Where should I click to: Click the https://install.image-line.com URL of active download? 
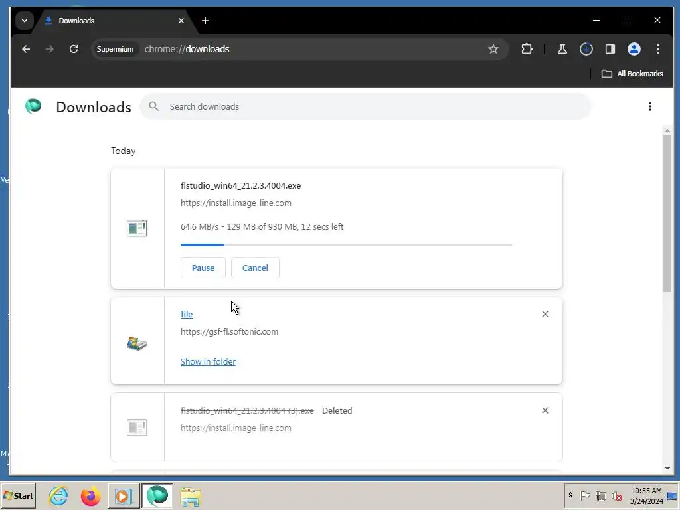pyautogui.click(x=236, y=203)
